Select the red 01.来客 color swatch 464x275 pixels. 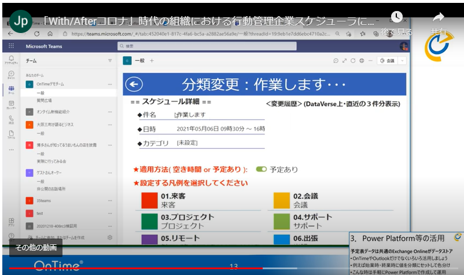pyautogui.click(x=149, y=201)
